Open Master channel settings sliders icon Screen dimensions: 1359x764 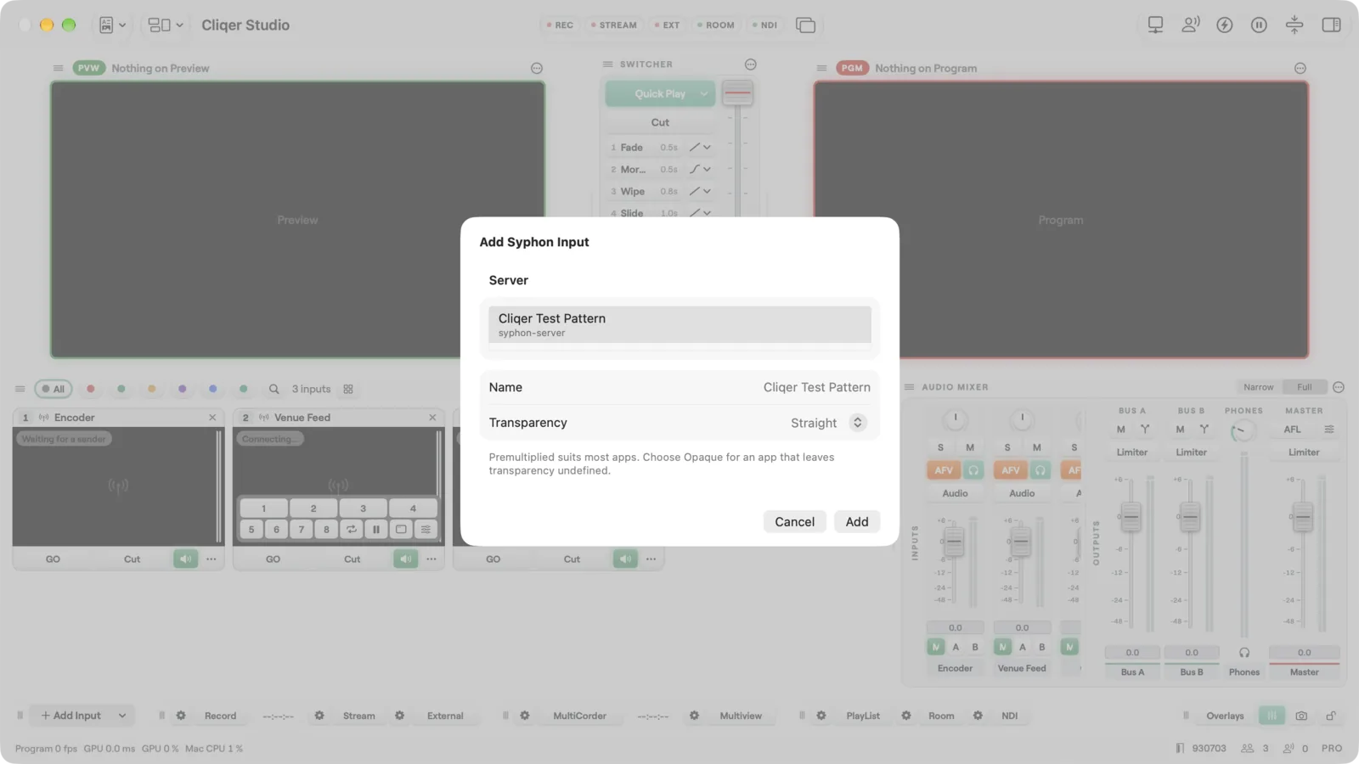point(1329,430)
